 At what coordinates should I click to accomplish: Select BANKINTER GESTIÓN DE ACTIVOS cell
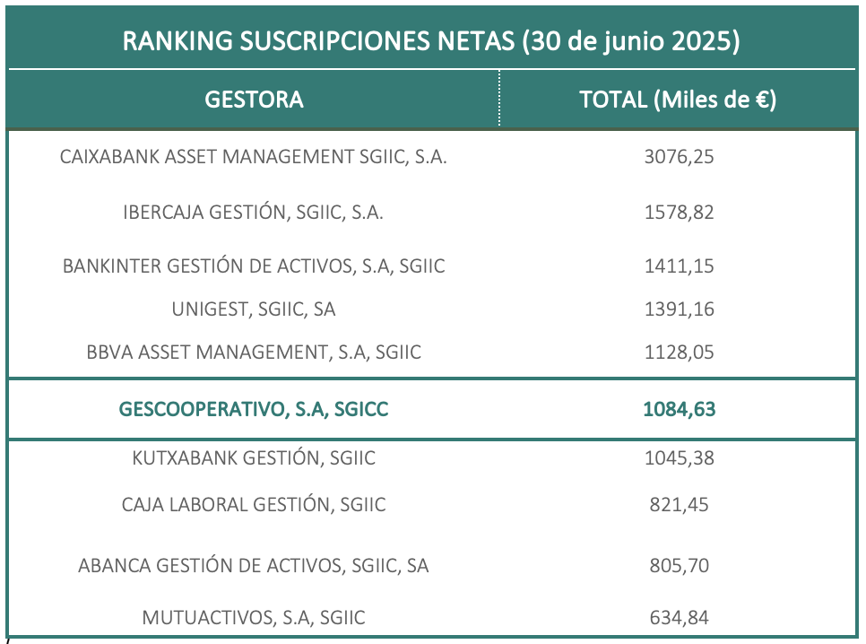pyautogui.click(x=254, y=265)
